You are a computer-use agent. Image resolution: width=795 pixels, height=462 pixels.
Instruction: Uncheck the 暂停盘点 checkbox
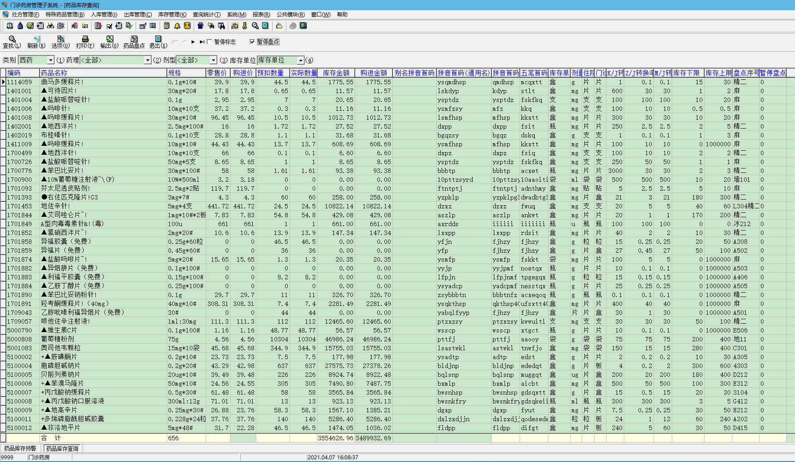point(252,42)
